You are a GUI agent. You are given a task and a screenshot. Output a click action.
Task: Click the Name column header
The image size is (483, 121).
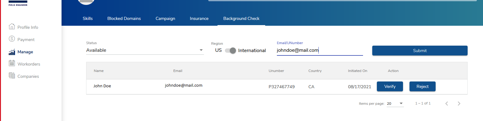[x=98, y=71]
